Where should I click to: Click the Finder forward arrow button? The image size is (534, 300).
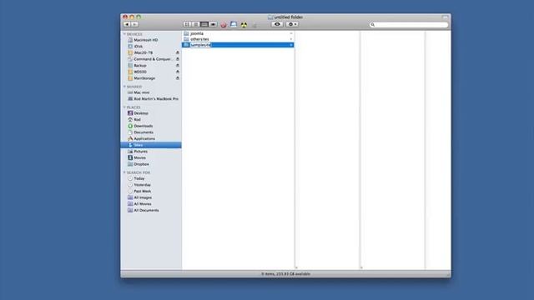(x=134, y=24)
